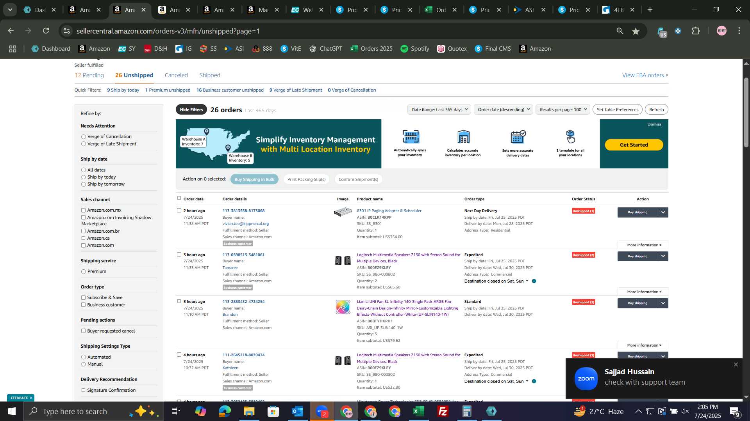Select the Ship by today radio button
Image resolution: width=750 pixels, height=421 pixels.
pos(83,177)
